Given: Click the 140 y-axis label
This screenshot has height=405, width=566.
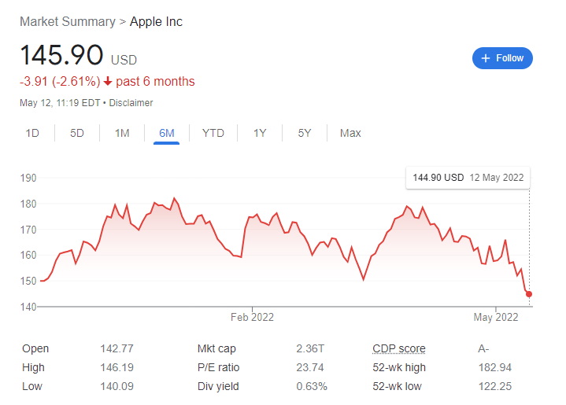Looking at the screenshot, I should [x=28, y=307].
